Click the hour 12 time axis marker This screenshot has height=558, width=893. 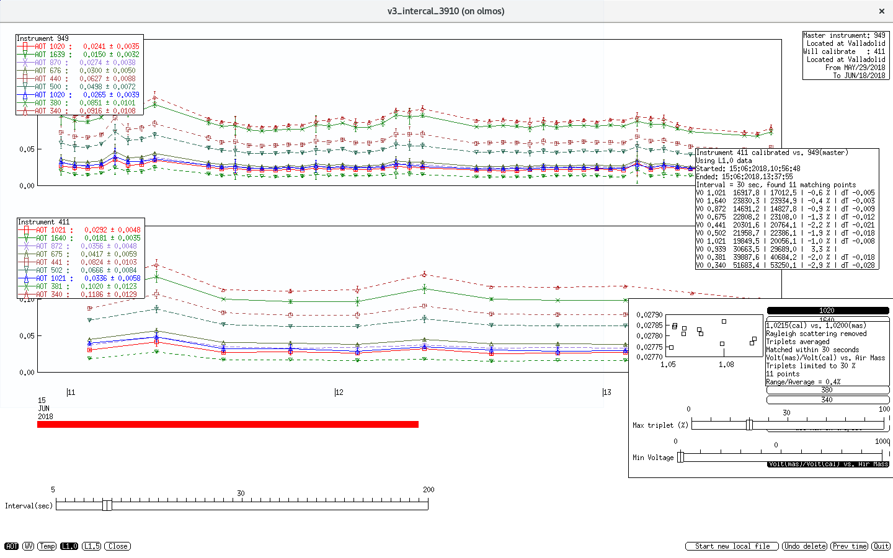tap(339, 392)
